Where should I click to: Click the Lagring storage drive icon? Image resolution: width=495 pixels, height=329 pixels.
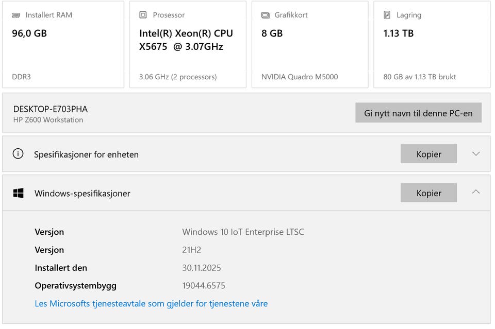click(387, 15)
